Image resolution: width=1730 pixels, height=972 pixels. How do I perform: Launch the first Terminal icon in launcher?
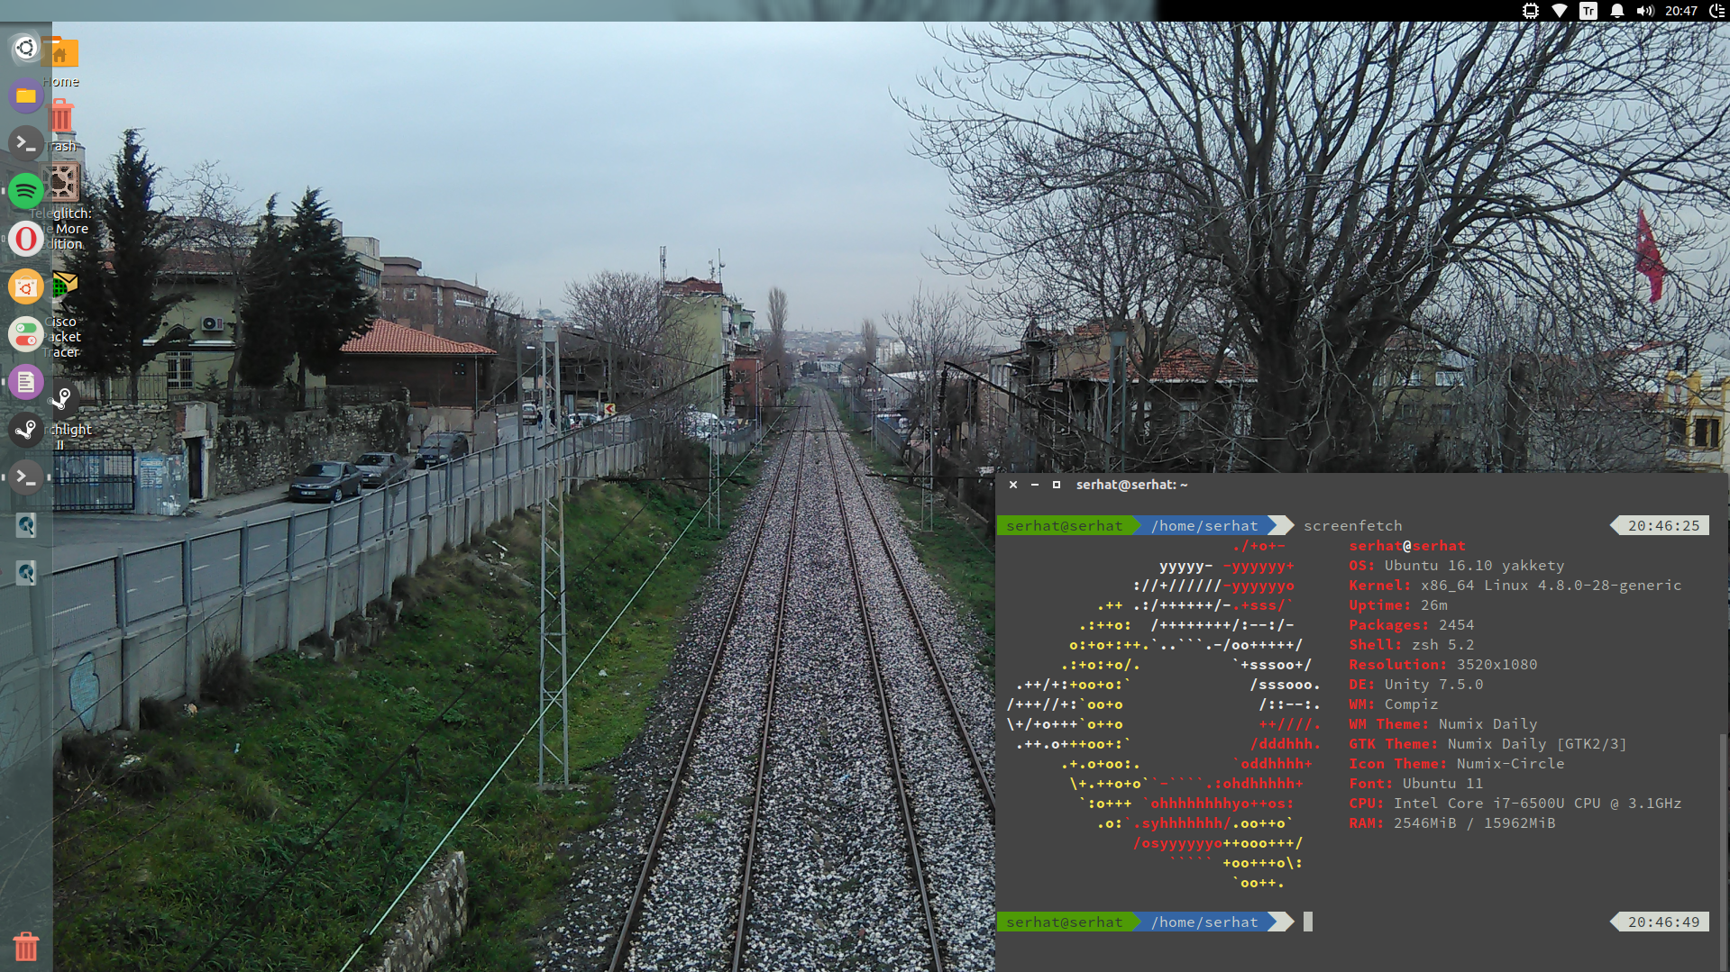(26, 143)
